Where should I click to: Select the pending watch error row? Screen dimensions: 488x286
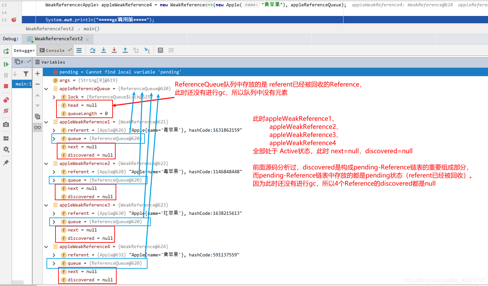[265, 72]
